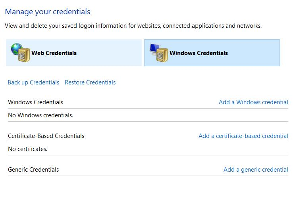Viewport: 293px width, 197px height.
Task: Click the 'No certificates.' text
Action: tap(28, 149)
